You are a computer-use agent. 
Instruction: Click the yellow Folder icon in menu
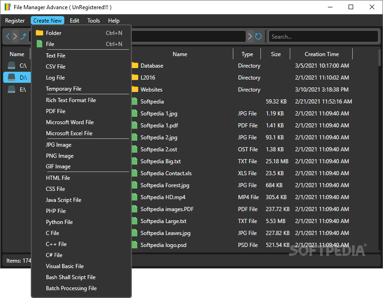click(x=39, y=33)
